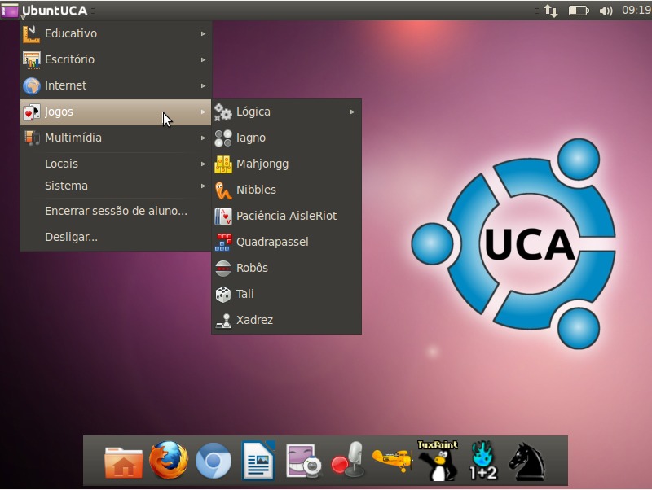Launch the 1+2 math game dock icon

pyautogui.click(x=482, y=460)
